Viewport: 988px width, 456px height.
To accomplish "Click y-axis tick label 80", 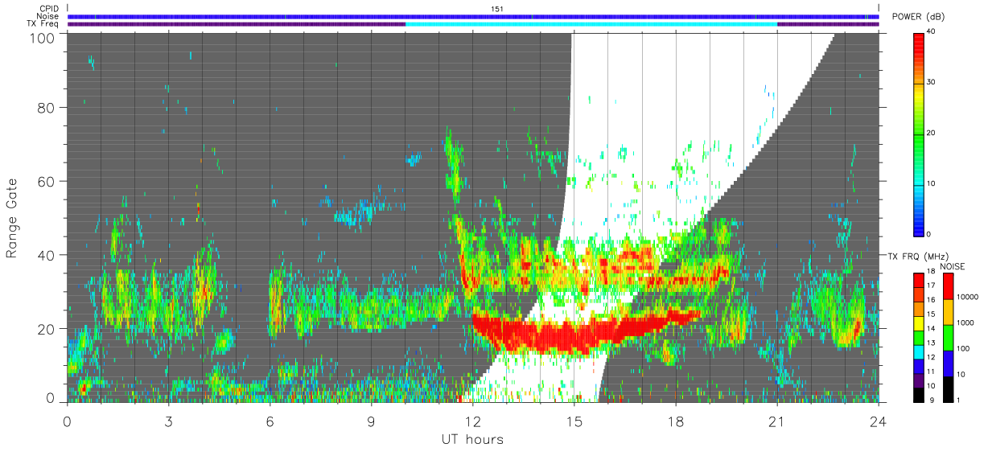I will [x=47, y=107].
